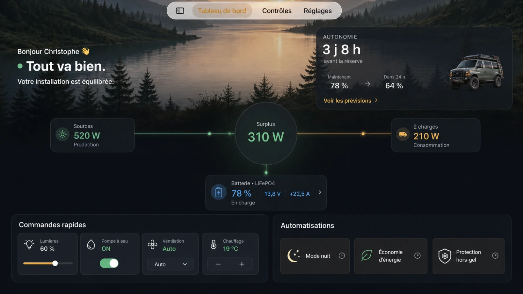523x294 pixels.
Task: Toggle the Pompe à eau switch
Action: (x=109, y=263)
